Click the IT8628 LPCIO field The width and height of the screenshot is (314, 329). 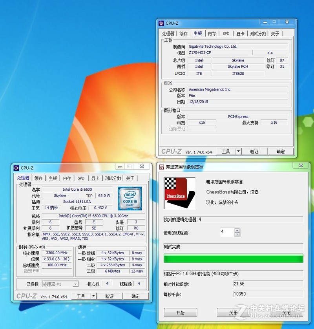(x=238, y=74)
